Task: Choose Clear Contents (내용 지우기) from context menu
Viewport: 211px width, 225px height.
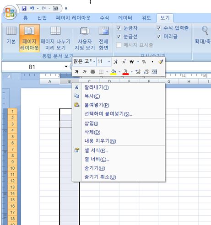Action: 119,141
